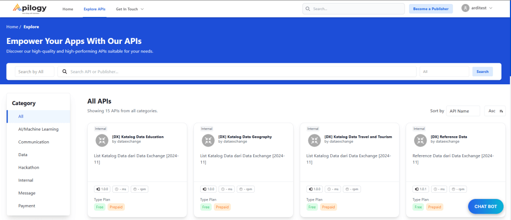Expand the Get In Touch menu
511x220 pixels.
point(129,9)
